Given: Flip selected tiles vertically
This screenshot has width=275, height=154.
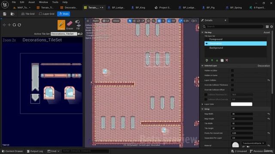Looking at the screenshot, I should pyautogui.click(x=9, y=25).
